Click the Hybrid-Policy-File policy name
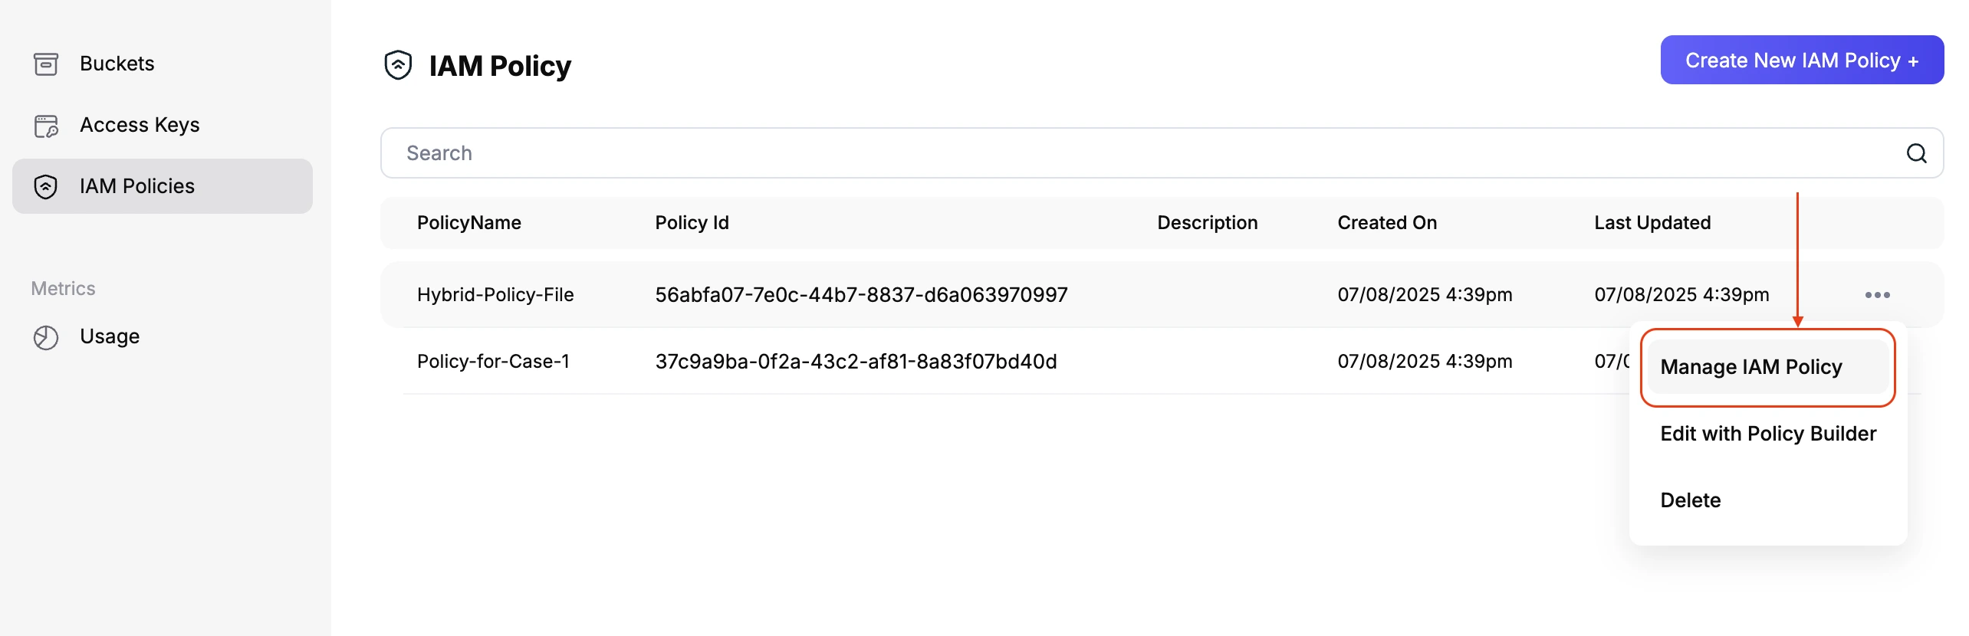Image resolution: width=1969 pixels, height=636 pixels. point(495,295)
